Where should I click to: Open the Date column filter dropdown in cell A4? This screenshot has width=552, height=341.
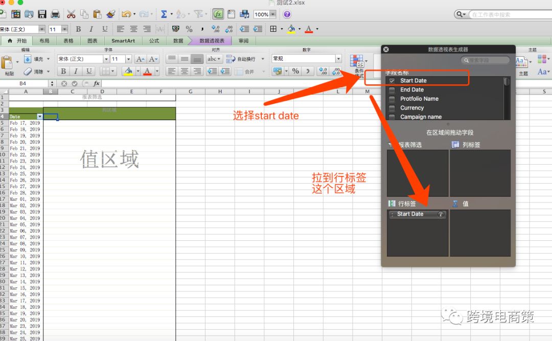(40, 117)
